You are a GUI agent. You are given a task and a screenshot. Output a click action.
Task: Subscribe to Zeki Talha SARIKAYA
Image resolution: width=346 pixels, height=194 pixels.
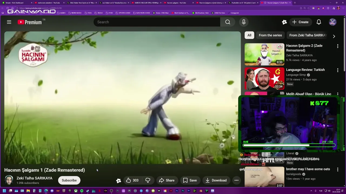tap(69, 180)
